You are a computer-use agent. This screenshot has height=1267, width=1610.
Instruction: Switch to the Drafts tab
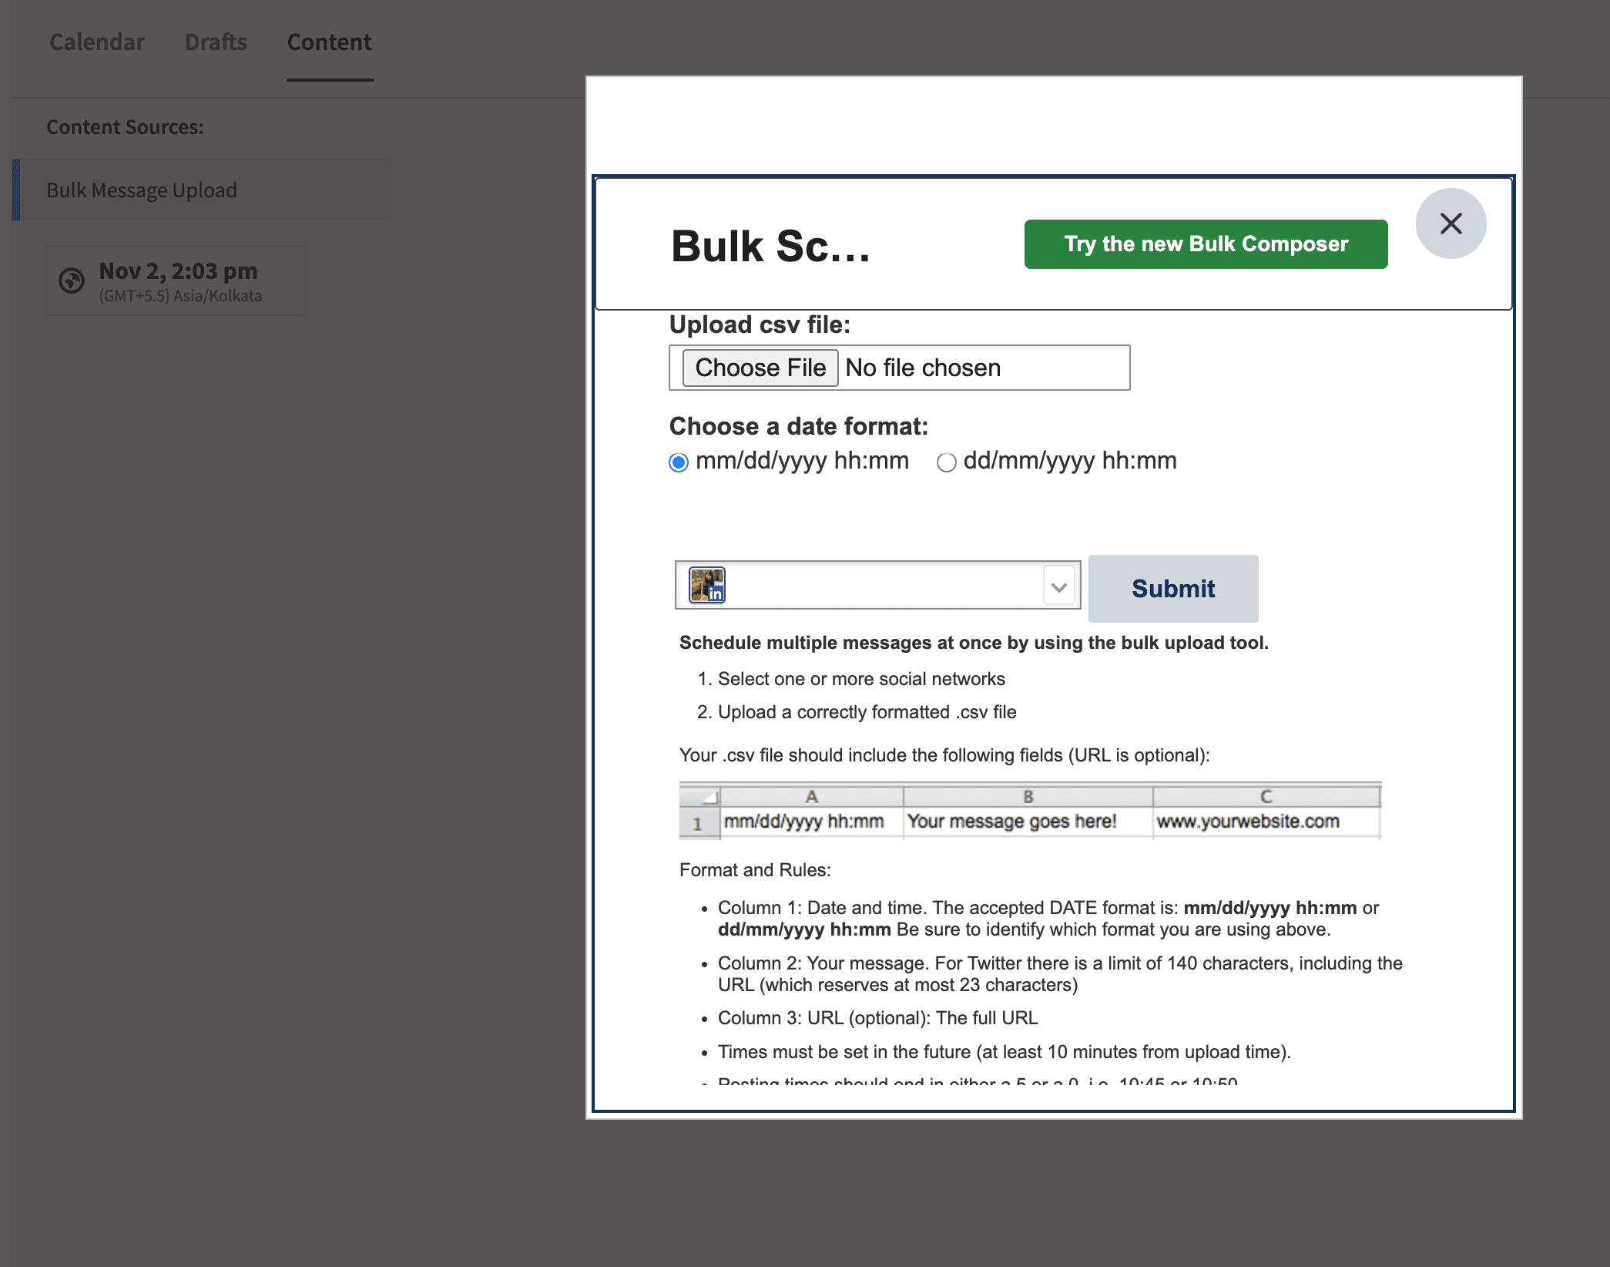[216, 42]
